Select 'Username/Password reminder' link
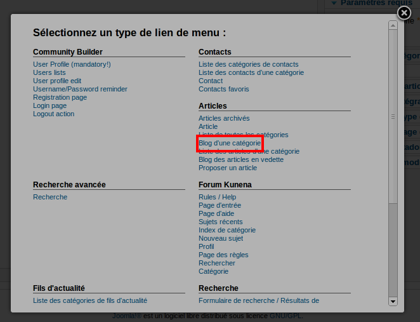This screenshot has height=322, width=420. pos(80,89)
